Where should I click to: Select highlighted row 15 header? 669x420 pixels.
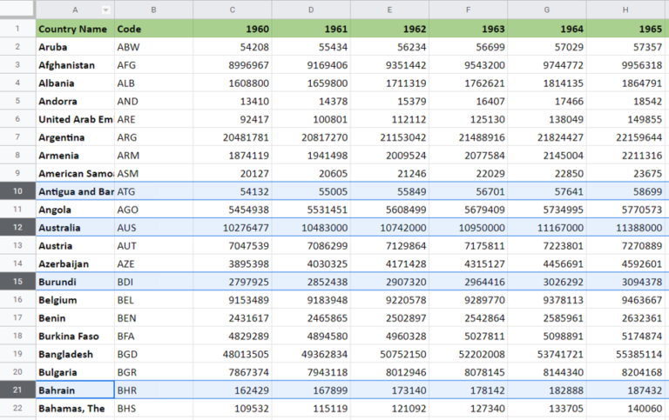(x=17, y=282)
